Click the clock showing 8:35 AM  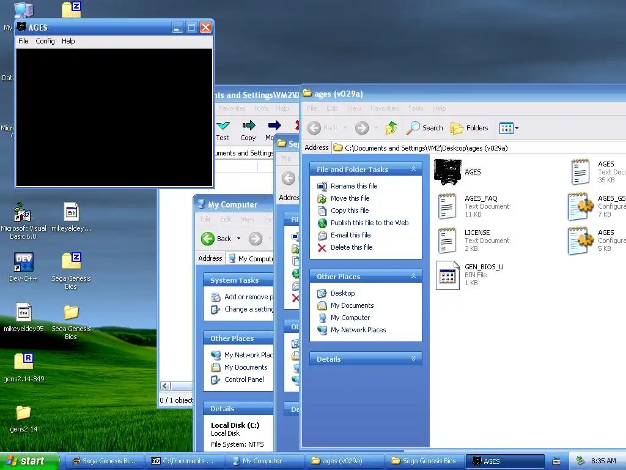pos(603,461)
